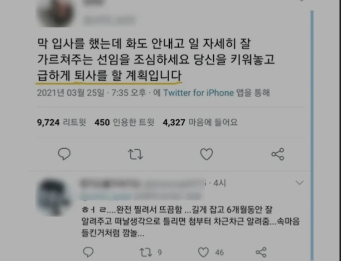View the 9,724 리트윗 list
341x261 pixels.
[61, 122]
